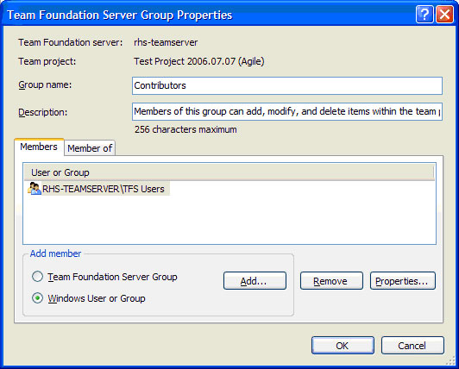Click the resize grip in the dialog corner

pos(451,361)
